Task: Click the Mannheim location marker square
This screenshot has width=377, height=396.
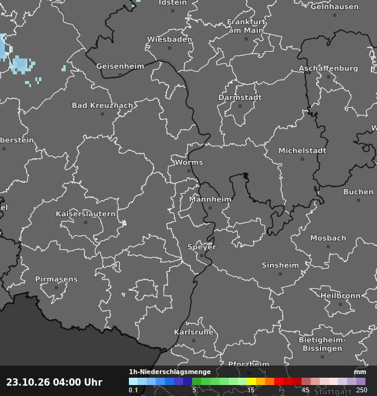Action: point(210,208)
